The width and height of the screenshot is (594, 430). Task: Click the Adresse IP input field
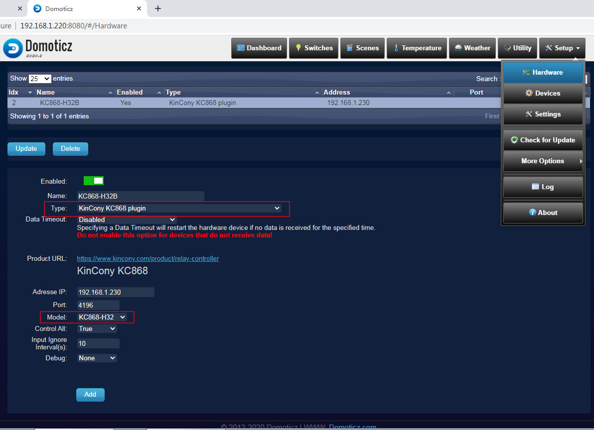[x=116, y=292]
